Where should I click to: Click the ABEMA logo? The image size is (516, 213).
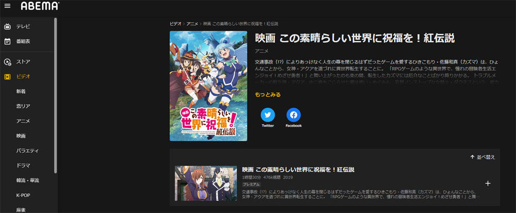pos(40,6)
